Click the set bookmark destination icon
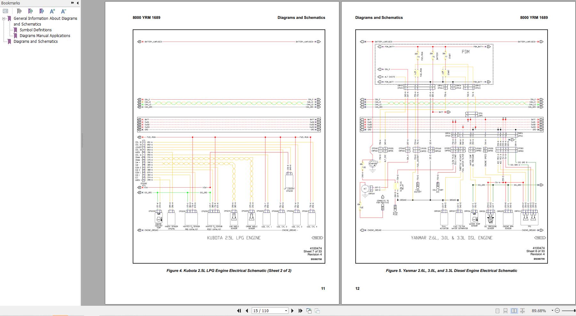576x316 pixels. coord(42,11)
